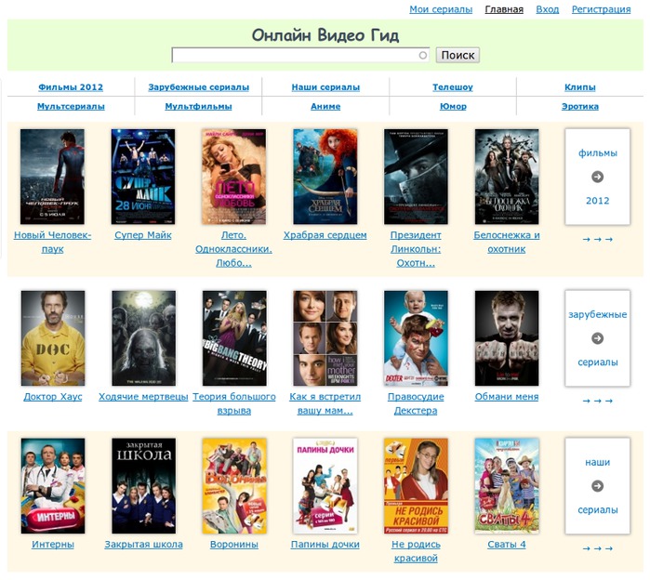Click the Ходячие мертвецы title link
Screen dimensions: 650x580
[143, 397]
